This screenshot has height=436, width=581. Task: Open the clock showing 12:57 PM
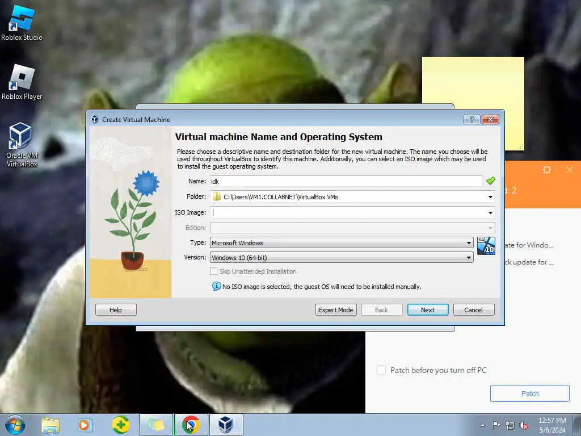(x=552, y=425)
